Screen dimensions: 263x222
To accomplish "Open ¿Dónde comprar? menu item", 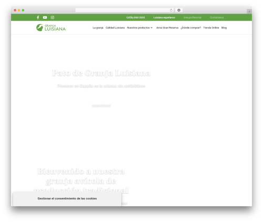I will pos(191,28).
